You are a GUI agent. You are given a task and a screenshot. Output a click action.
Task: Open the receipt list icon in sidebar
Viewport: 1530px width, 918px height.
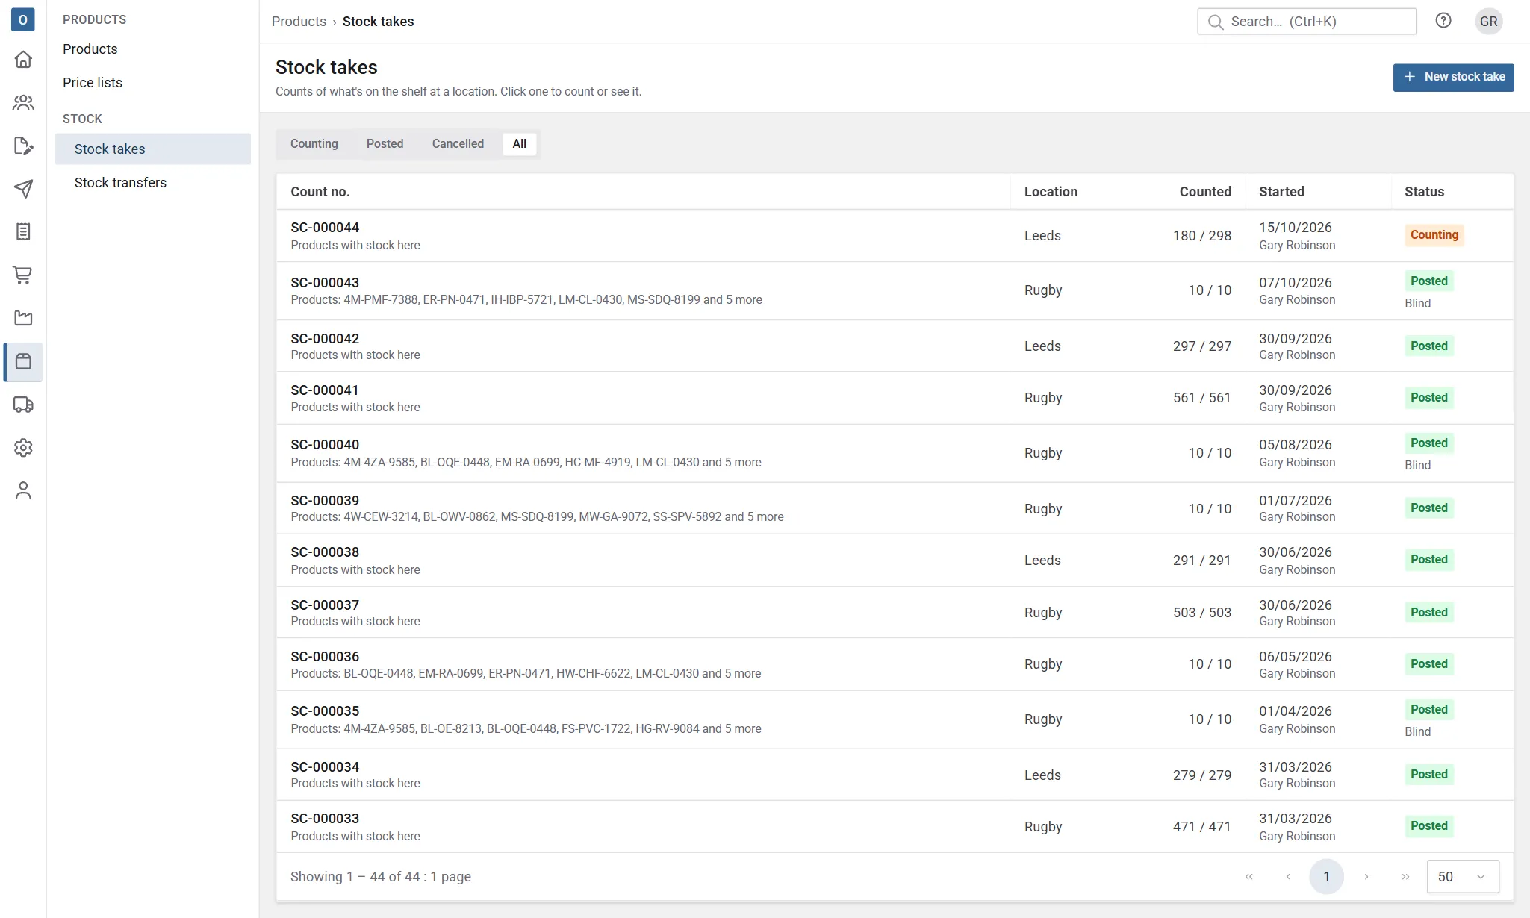pos(23,232)
